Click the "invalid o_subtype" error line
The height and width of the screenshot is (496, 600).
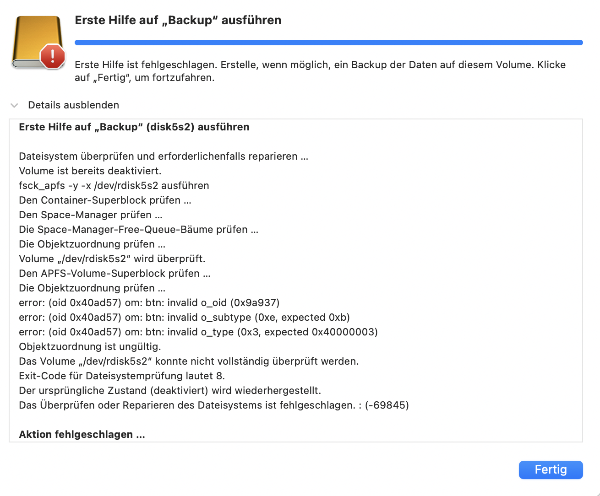tap(184, 318)
